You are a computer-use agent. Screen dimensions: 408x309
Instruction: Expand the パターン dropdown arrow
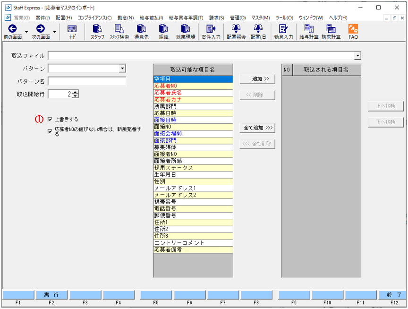click(122, 69)
